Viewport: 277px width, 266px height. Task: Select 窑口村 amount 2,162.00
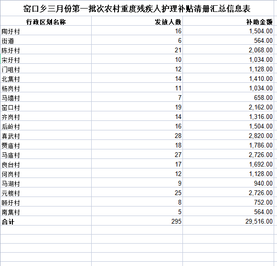[x=228, y=107]
